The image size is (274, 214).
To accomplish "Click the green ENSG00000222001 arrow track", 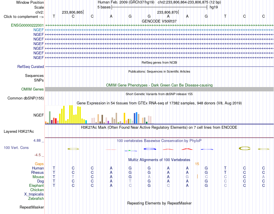I will [x=159, y=25].
